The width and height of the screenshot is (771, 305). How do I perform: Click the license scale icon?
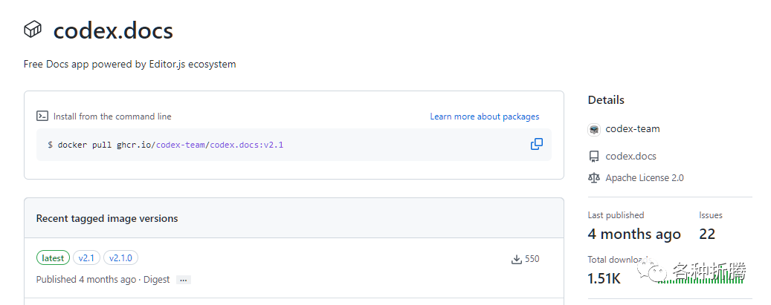tap(593, 178)
